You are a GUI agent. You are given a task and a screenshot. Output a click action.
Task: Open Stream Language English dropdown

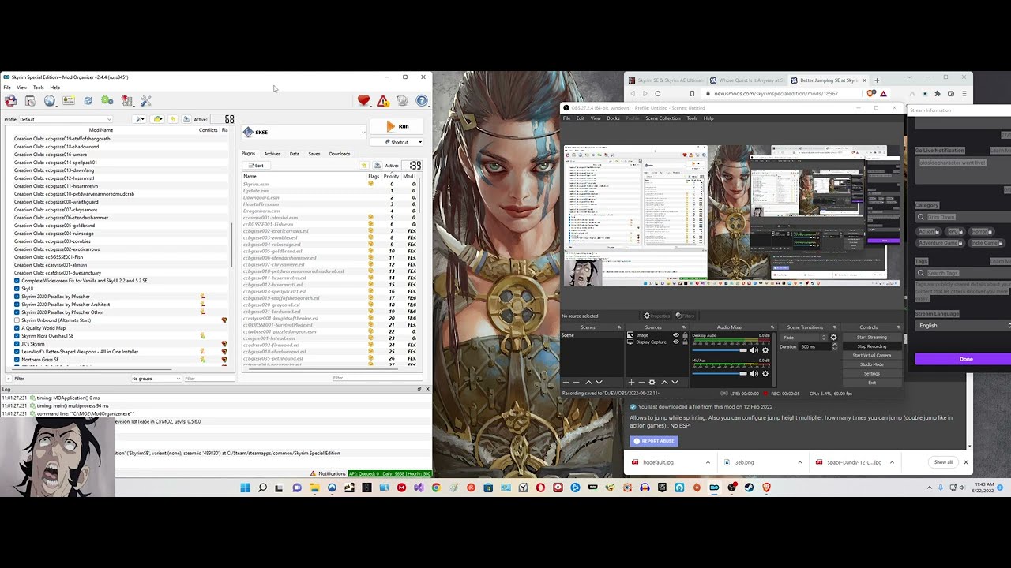[963, 326]
